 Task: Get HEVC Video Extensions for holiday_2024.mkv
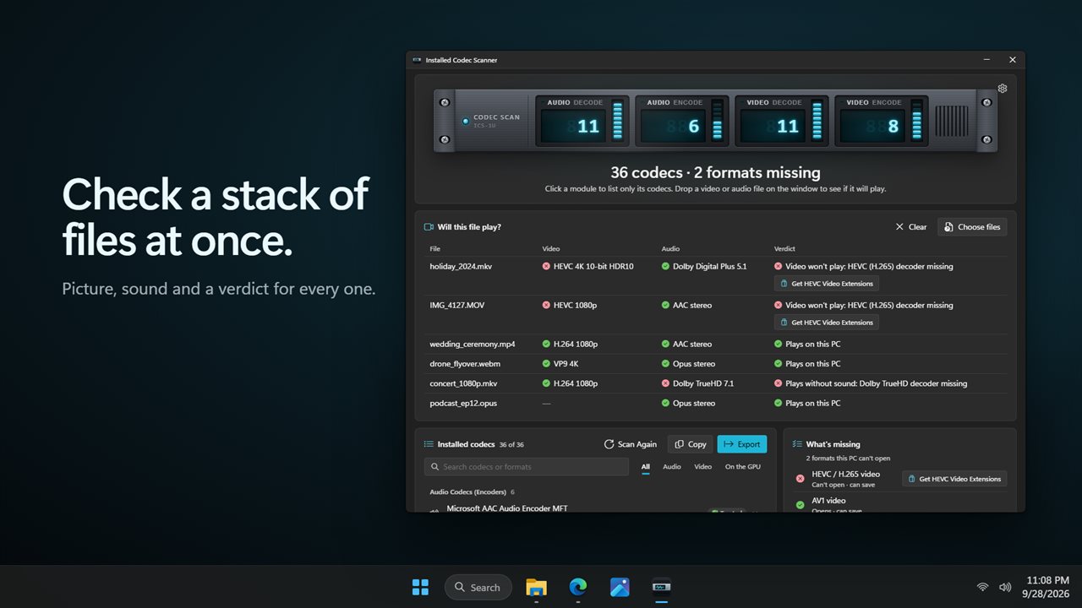click(x=827, y=284)
